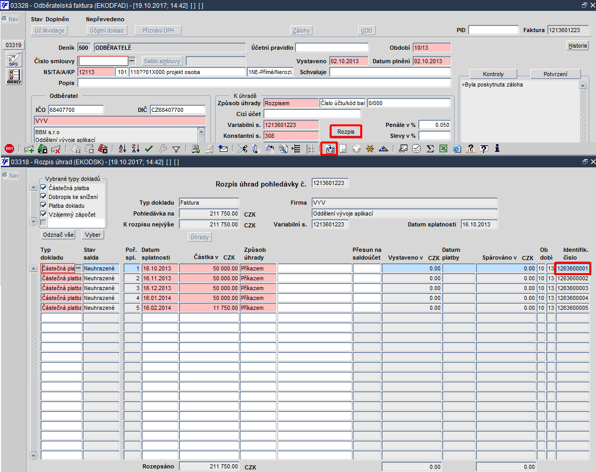This screenshot has height=472, width=596.
Task: Click up arrow of payments table scrollbar
Action: pyautogui.click(x=34, y=269)
